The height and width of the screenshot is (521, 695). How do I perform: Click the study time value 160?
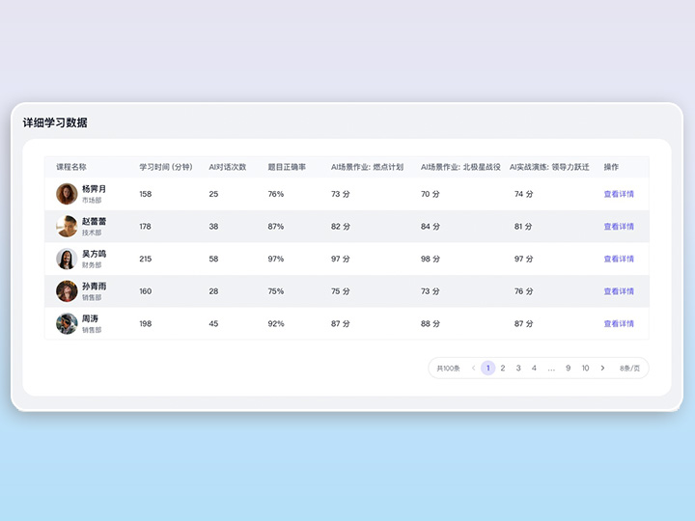tap(146, 291)
